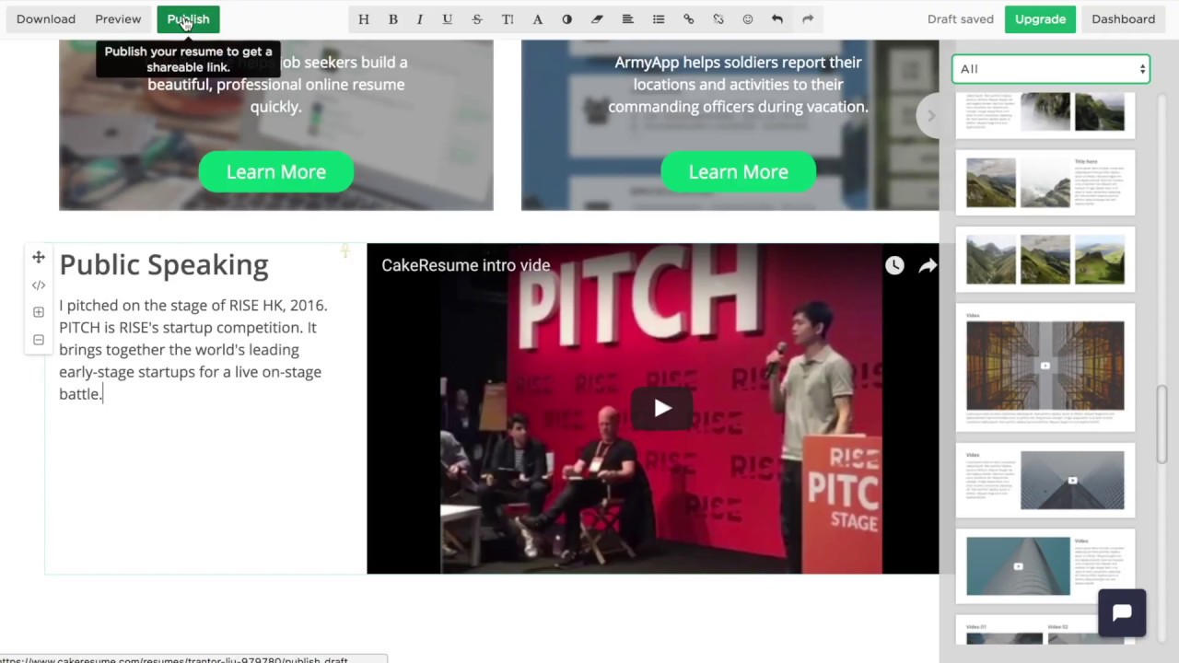This screenshot has width=1179, height=663.
Task: Go to the Dashboard
Action: 1123,19
